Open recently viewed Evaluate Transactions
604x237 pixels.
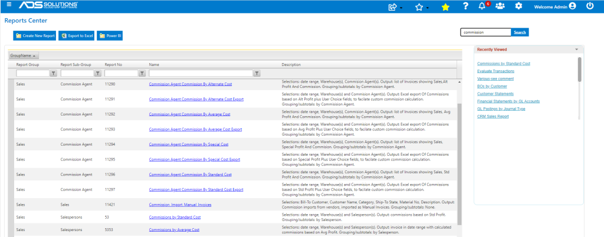pos(495,71)
